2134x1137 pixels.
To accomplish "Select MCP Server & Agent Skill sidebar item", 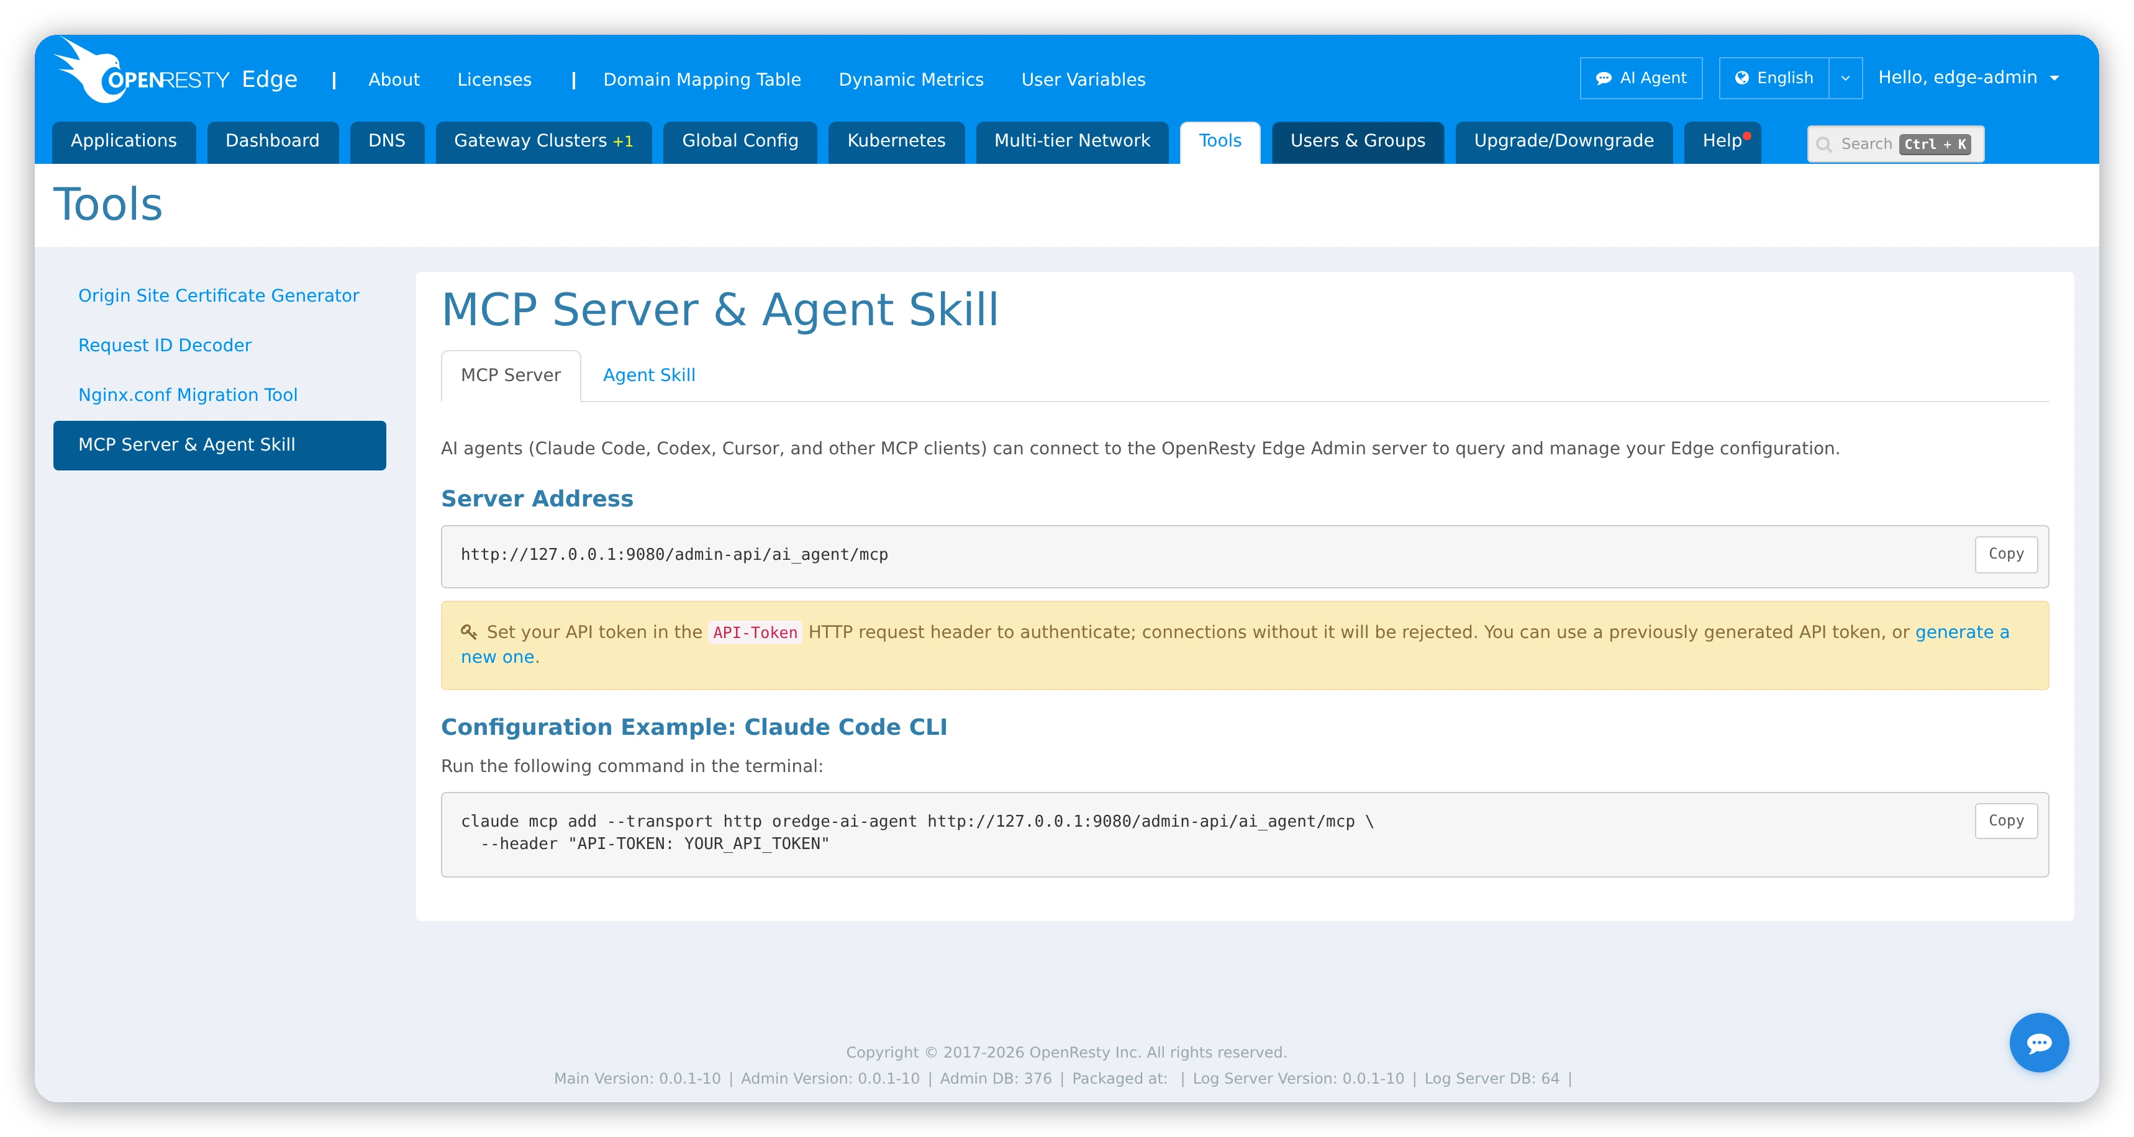I will pyautogui.click(x=219, y=445).
